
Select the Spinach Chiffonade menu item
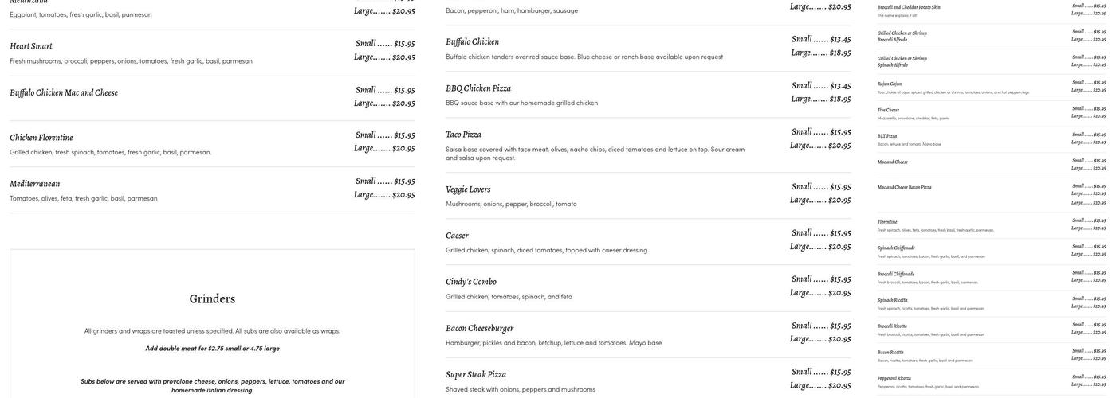pos(896,248)
